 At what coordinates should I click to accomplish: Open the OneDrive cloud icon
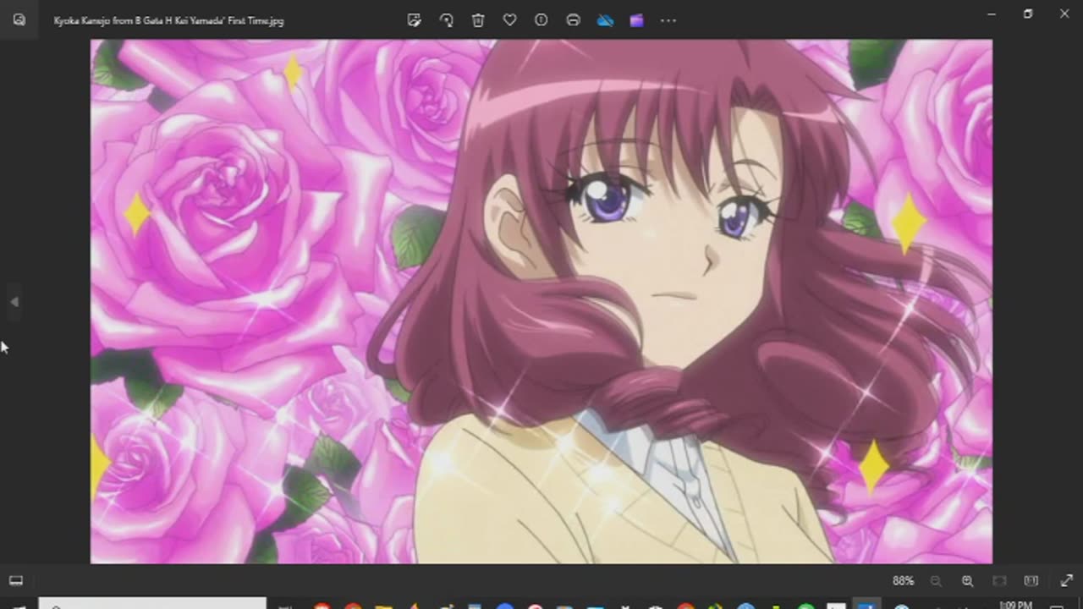click(x=605, y=20)
